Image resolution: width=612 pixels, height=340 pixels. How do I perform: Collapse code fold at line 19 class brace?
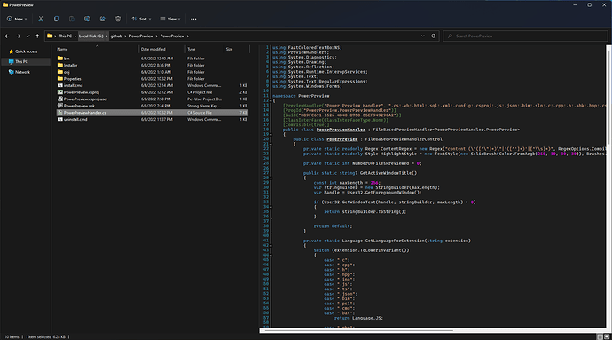[271, 134]
